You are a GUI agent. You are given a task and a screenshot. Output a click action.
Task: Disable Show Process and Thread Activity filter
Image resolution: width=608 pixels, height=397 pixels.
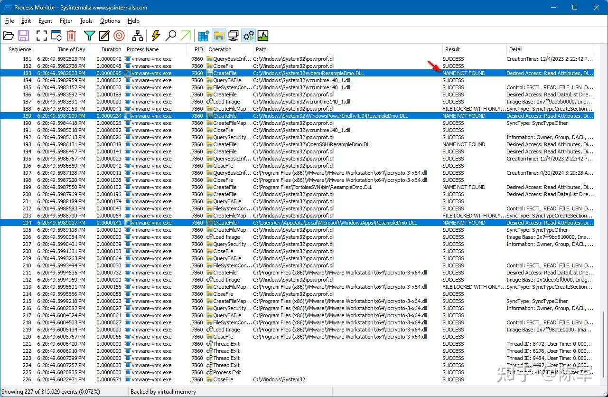(248, 35)
